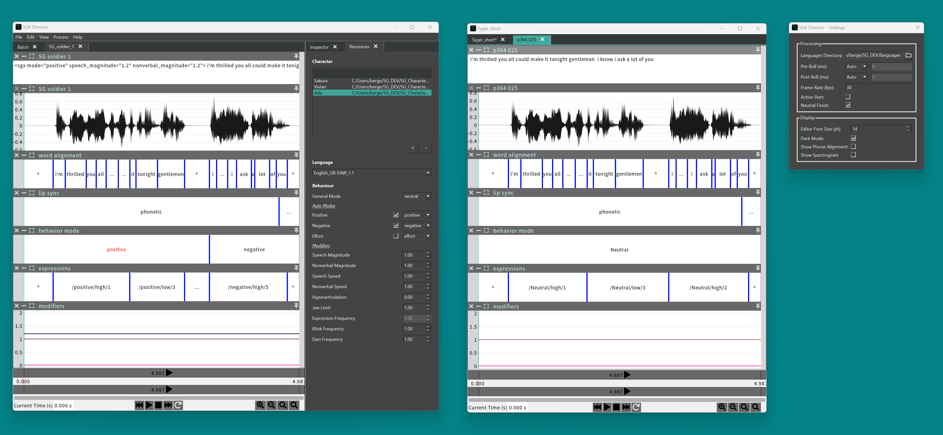Enable the Effort auto mode checkbox
This screenshot has width=943, height=435.
[x=396, y=236]
